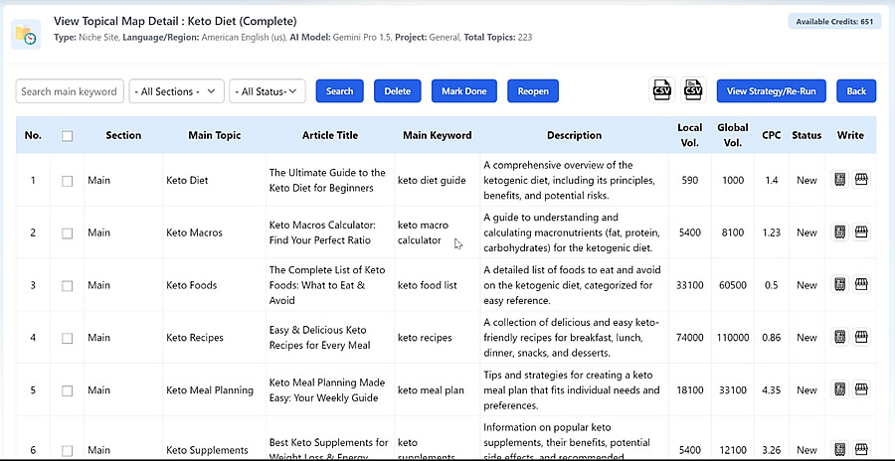This screenshot has height=461, width=895.
Task: Click the second write icon in Keto Meal Planning row
Action: [x=861, y=389]
